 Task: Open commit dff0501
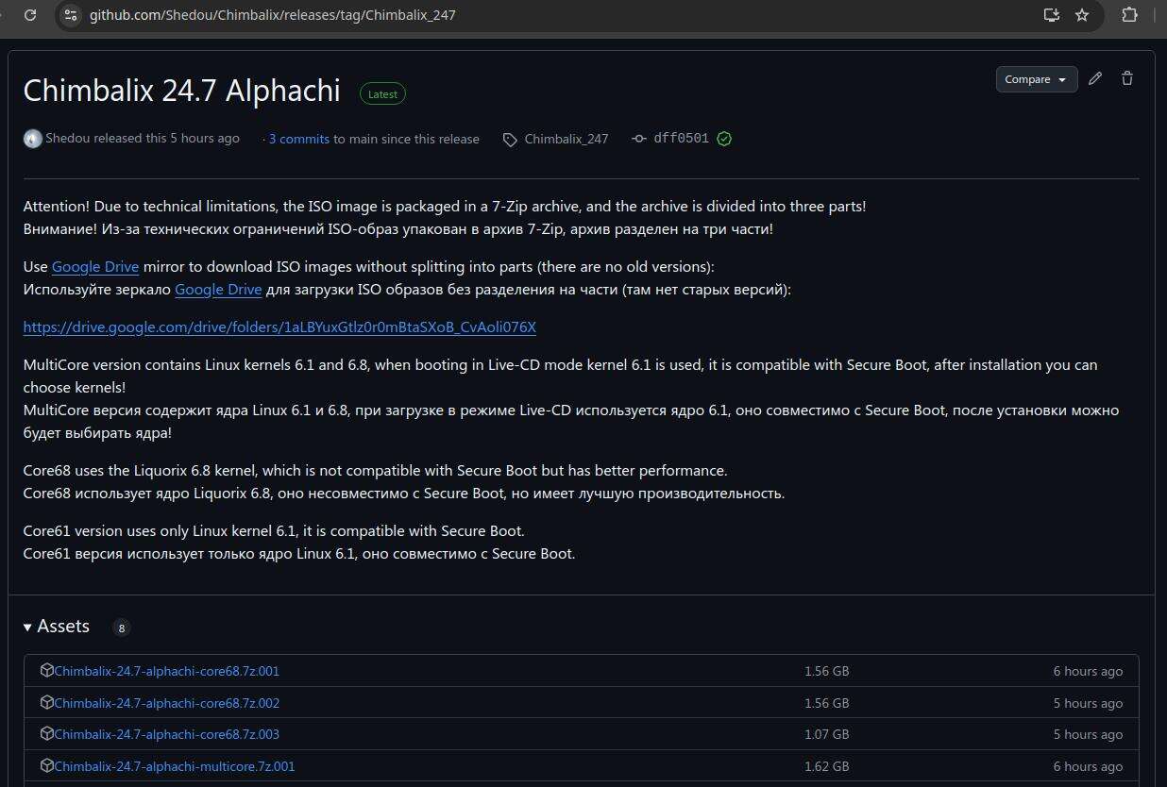pyautogui.click(x=681, y=139)
